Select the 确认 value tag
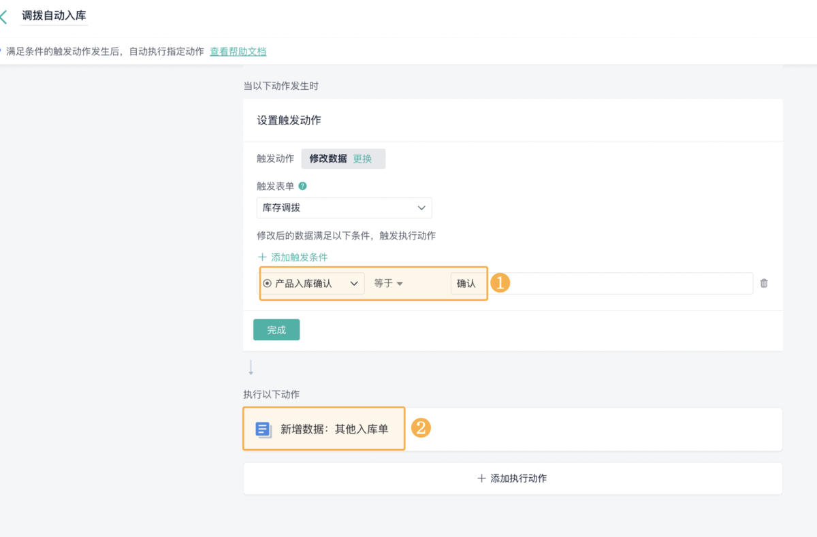The width and height of the screenshot is (817, 537). point(466,284)
